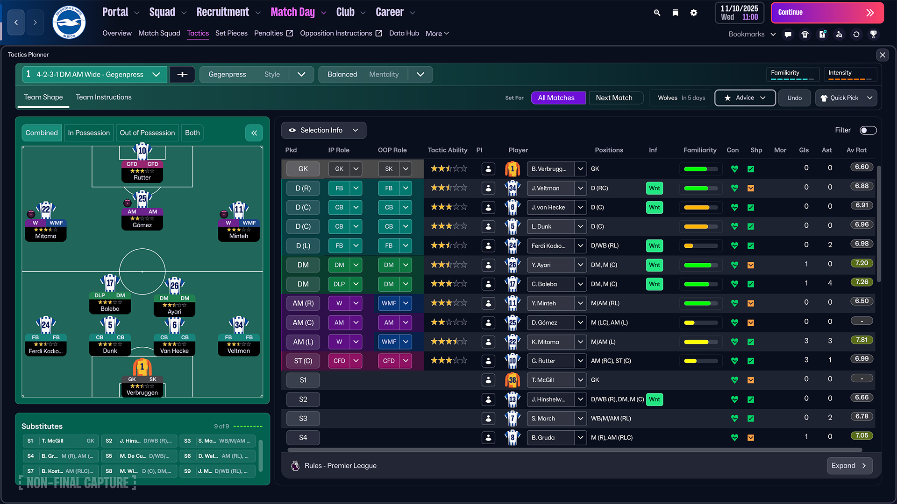Viewport: 897px width, 504px height.
Task: Open the competitions trophy icon
Action: [873, 34]
